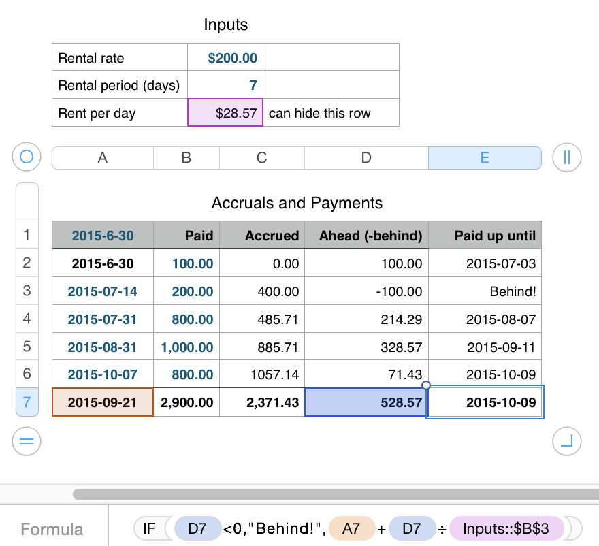Click the first D7 reference token
Image resolution: width=599 pixels, height=546 pixels.
point(197,528)
